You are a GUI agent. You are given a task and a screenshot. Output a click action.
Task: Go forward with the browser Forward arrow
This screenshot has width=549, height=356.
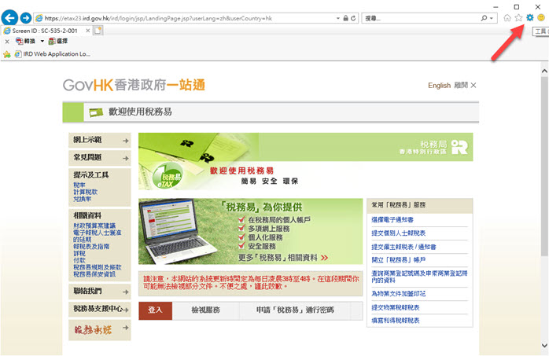click(26, 18)
